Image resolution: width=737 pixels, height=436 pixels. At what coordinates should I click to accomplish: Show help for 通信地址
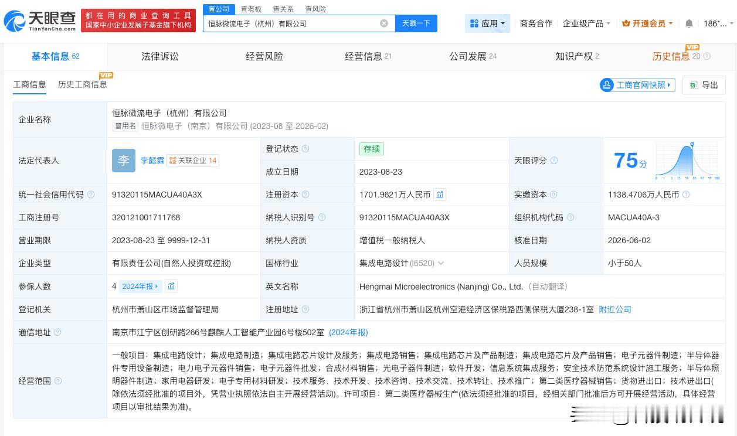point(57,332)
